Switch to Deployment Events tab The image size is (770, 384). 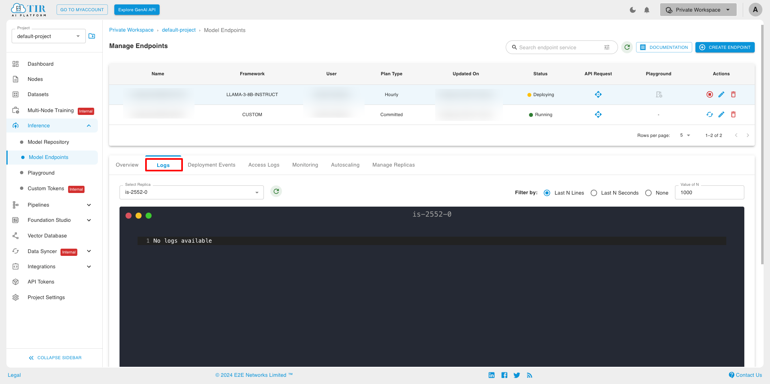(x=211, y=165)
